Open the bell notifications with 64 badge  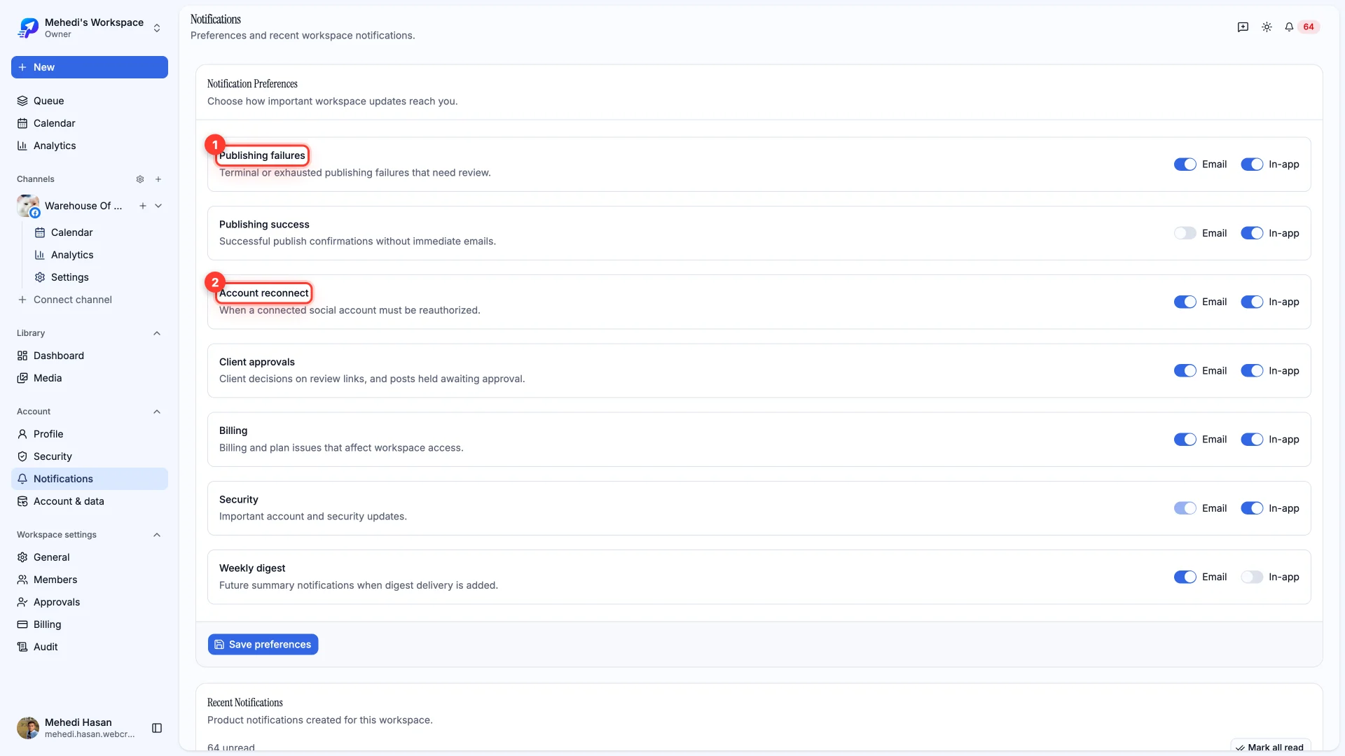pyautogui.click(x=1301, y=27)
